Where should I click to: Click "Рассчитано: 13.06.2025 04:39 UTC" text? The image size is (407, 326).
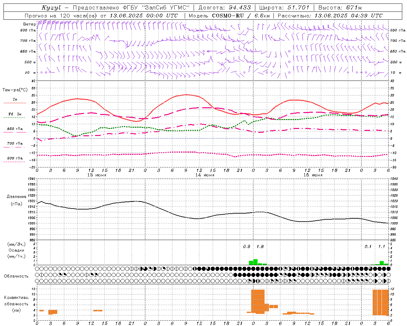[330, 16]
